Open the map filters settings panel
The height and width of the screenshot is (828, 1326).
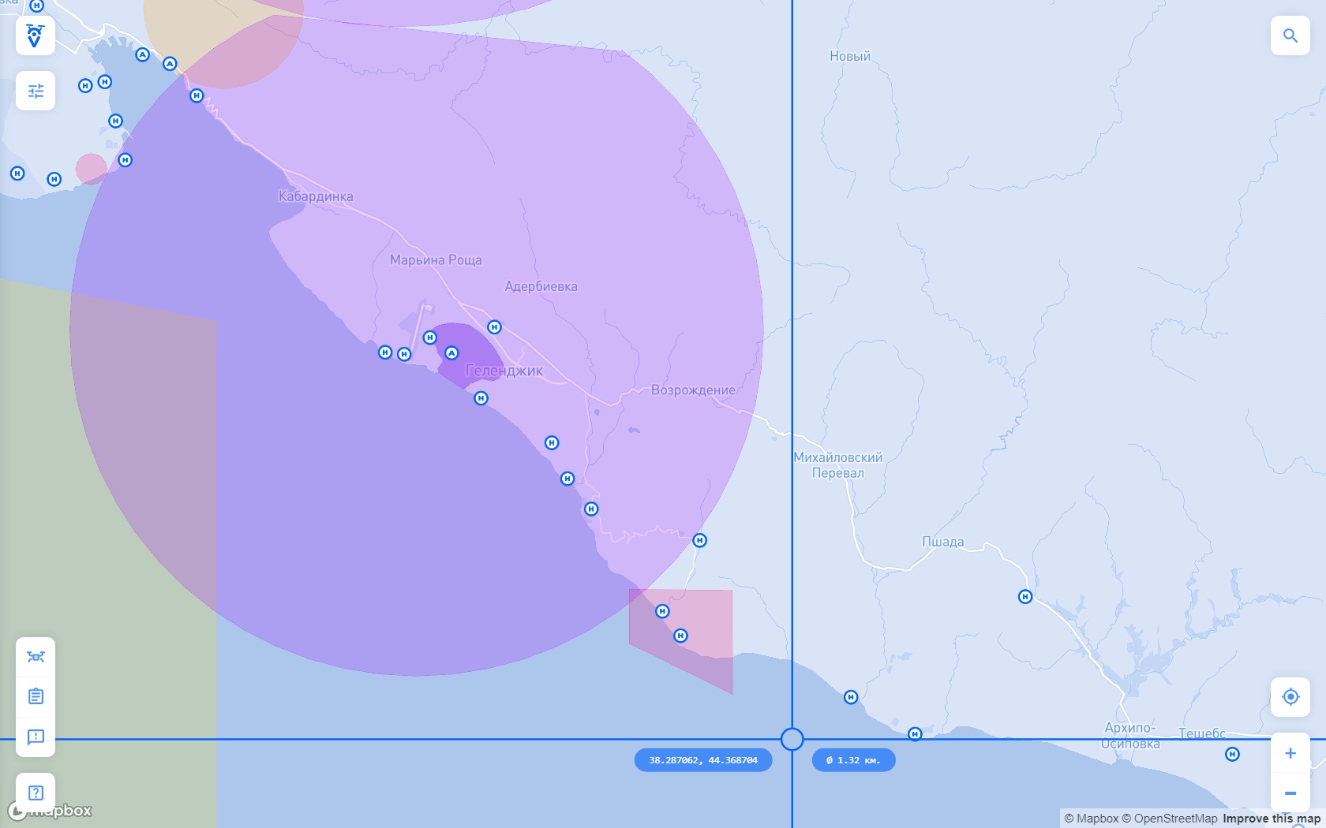(36, 91)
